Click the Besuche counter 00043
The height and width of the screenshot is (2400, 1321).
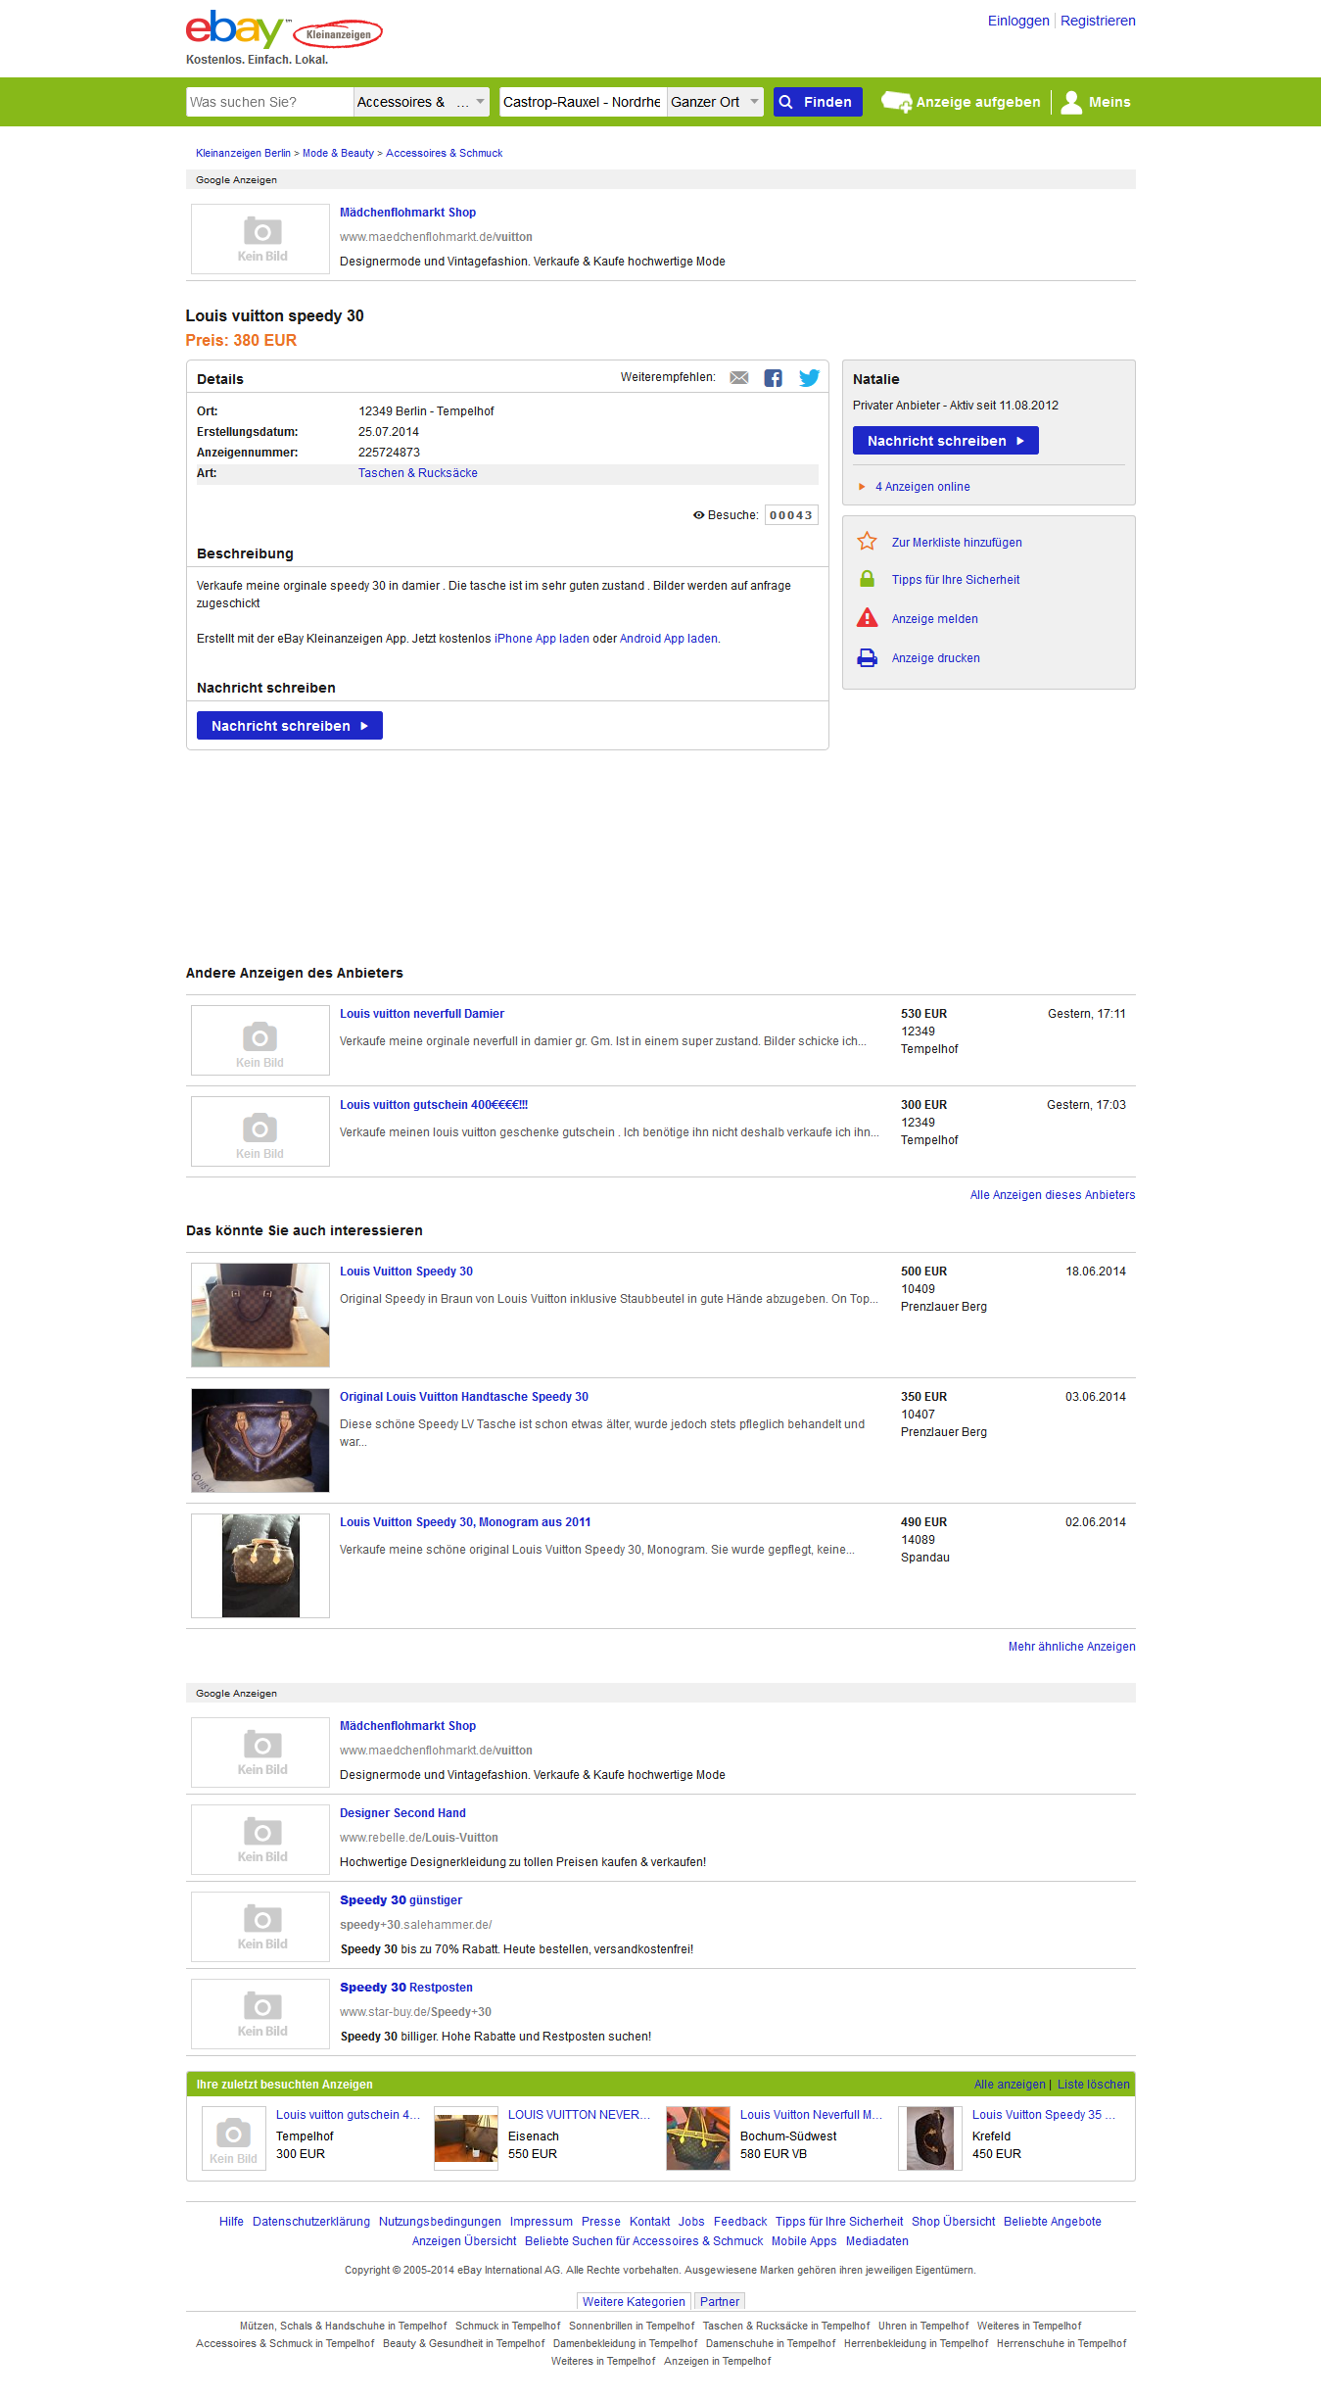coord(791,515)
